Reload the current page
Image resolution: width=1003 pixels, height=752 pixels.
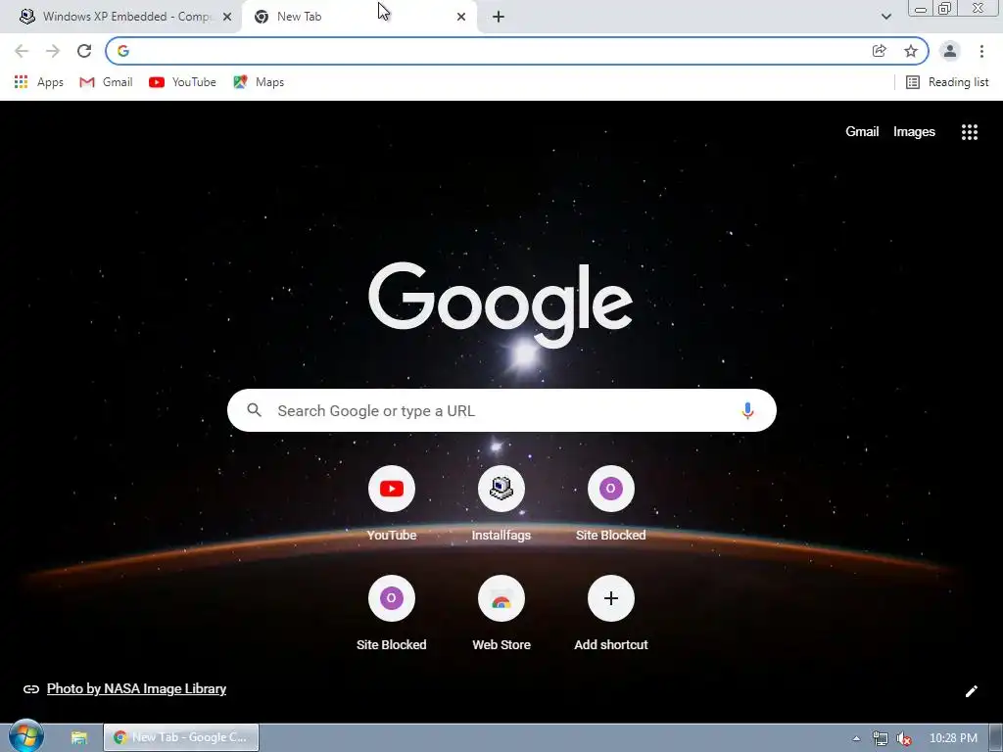click(x=84, y=51)
